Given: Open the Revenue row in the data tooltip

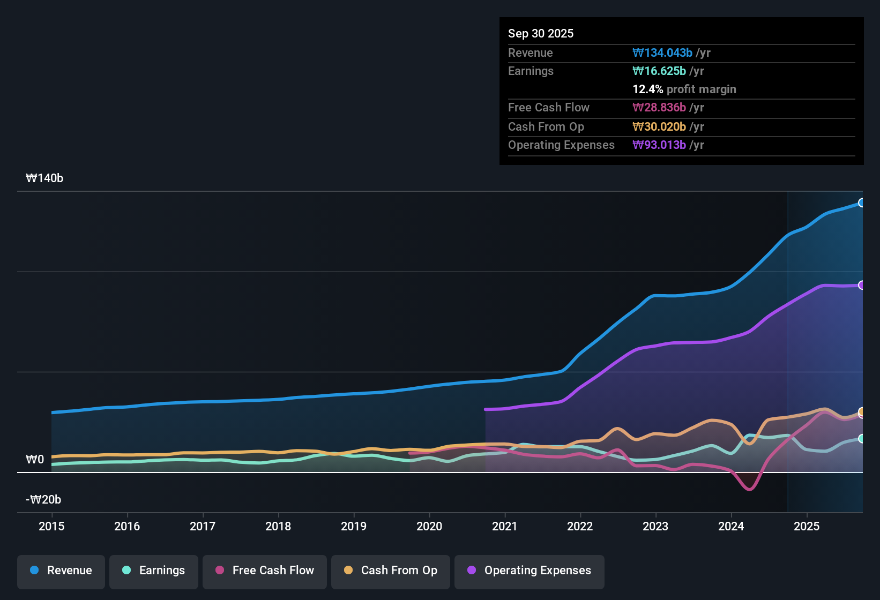Looking at the screenshot, I should (681, 52).
